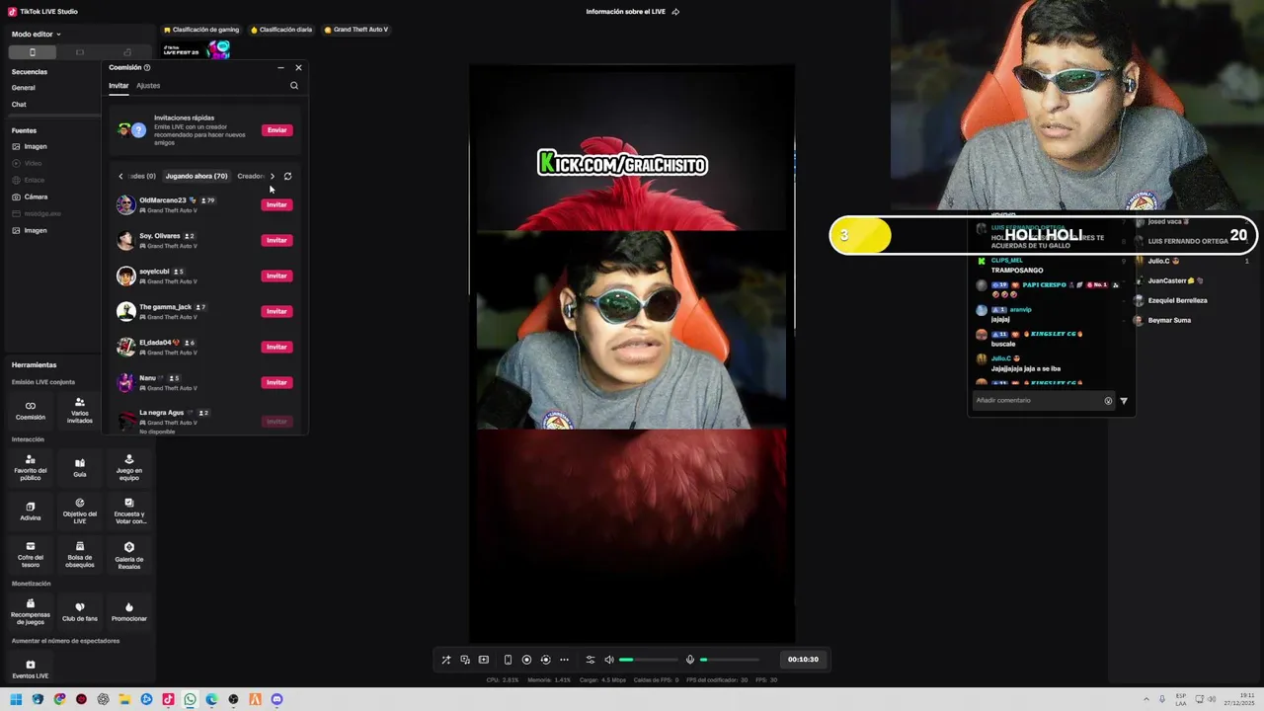This screenshot has height=711, width=1264.
Task: Open the Adivina tool
Action: (x=30, y=511)
